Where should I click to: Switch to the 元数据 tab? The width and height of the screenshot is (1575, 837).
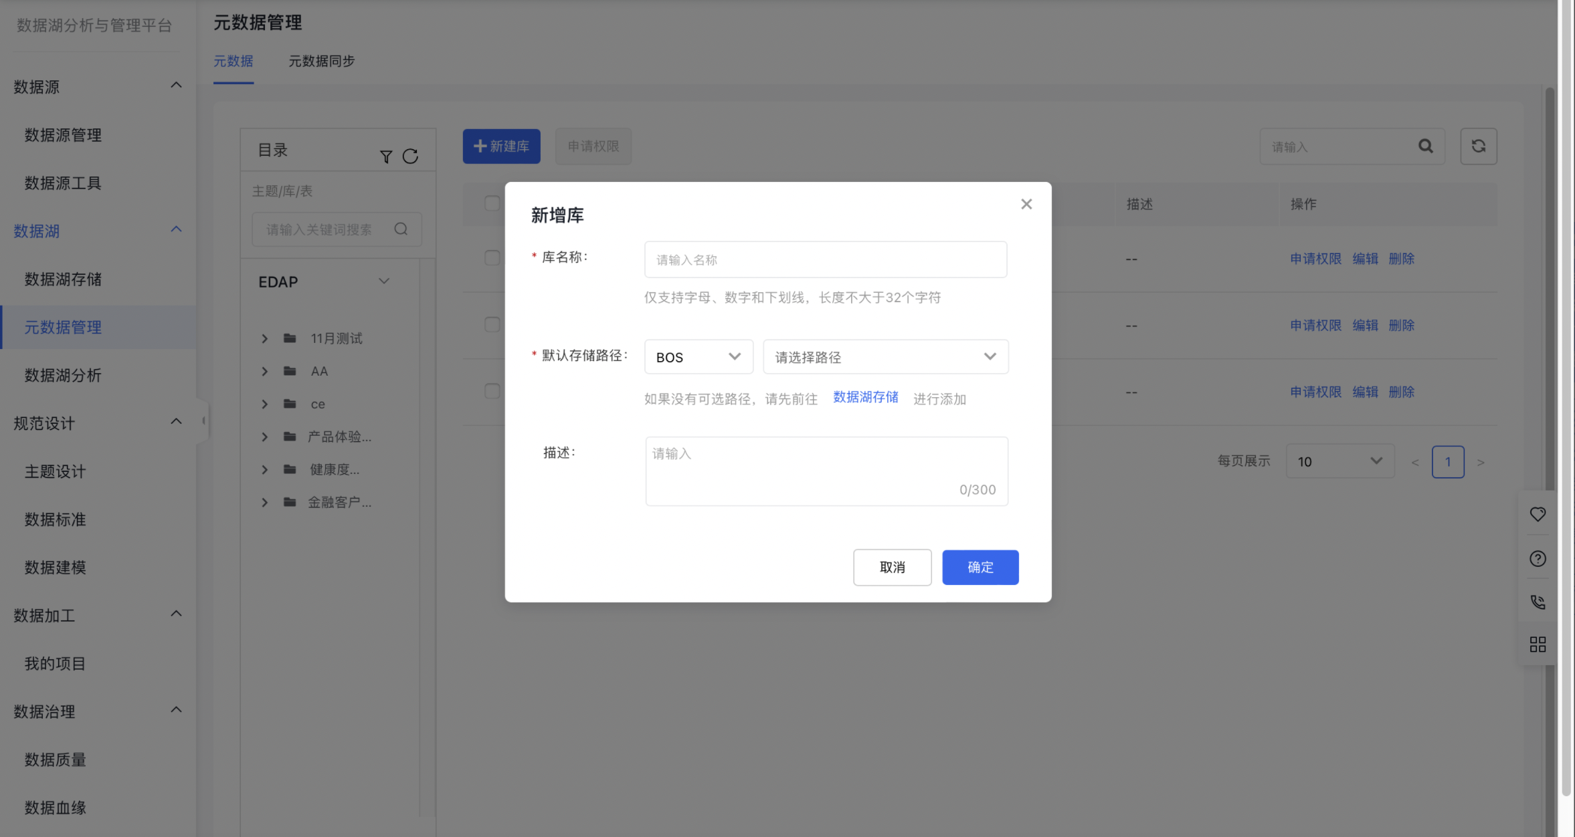point(233,62)
